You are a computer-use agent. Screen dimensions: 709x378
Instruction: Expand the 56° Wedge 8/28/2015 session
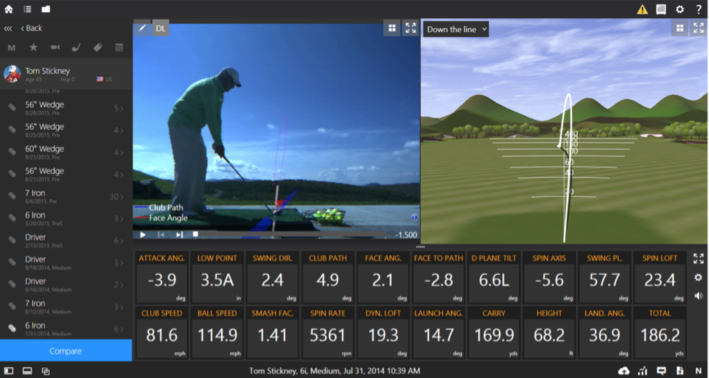coord(66,108)
